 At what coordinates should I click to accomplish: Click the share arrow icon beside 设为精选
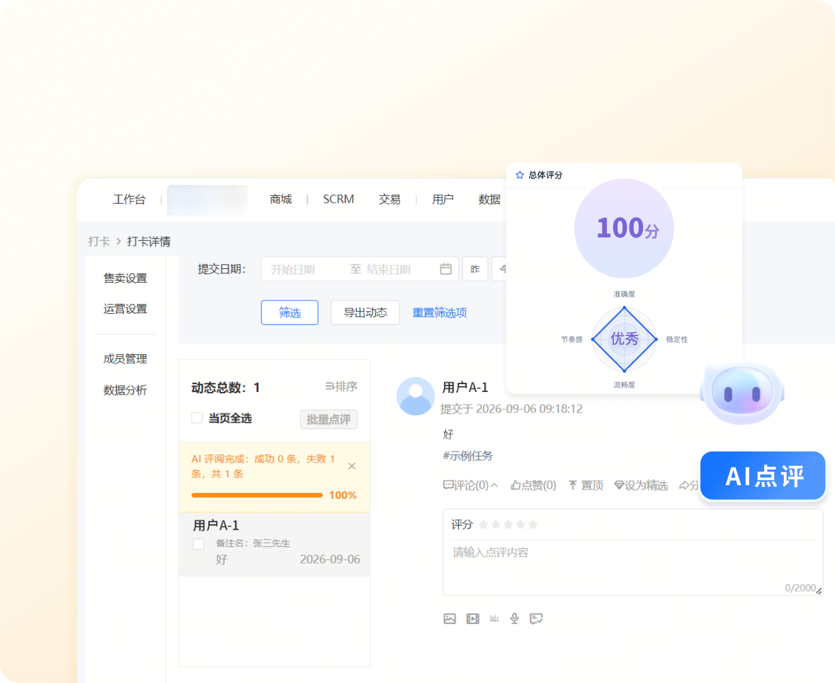[x=684, y=485]
